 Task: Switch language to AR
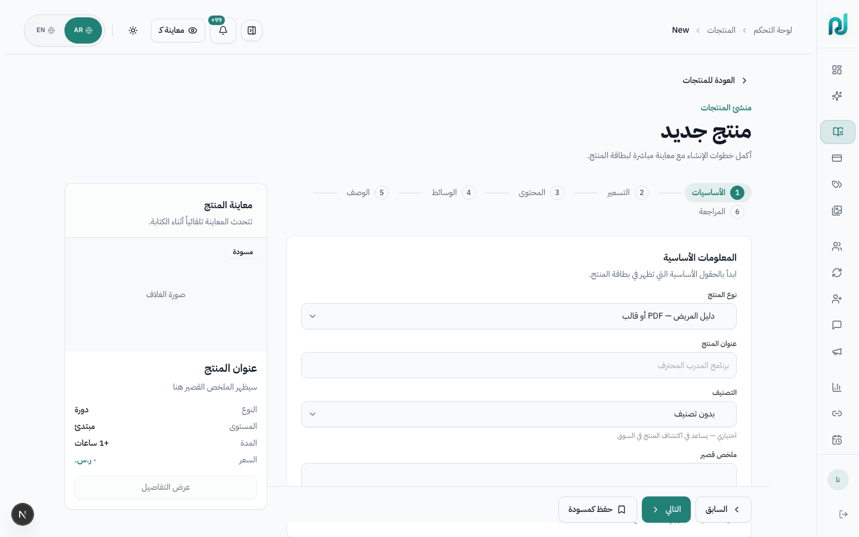(83, 30)
